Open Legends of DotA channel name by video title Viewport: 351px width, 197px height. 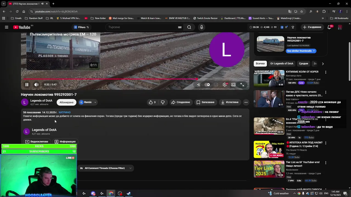click(41, 101)
